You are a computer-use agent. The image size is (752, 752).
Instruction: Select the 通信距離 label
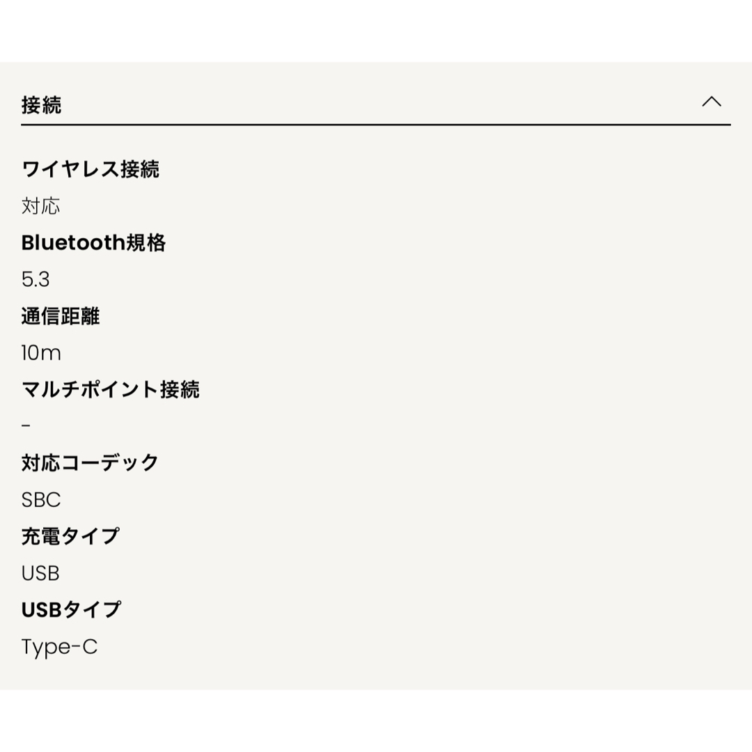pyautogui.click(x=61, y=316)
